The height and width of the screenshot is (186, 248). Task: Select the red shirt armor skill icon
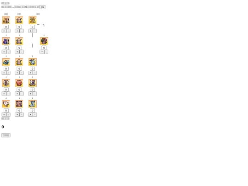[x=19, y=83]
